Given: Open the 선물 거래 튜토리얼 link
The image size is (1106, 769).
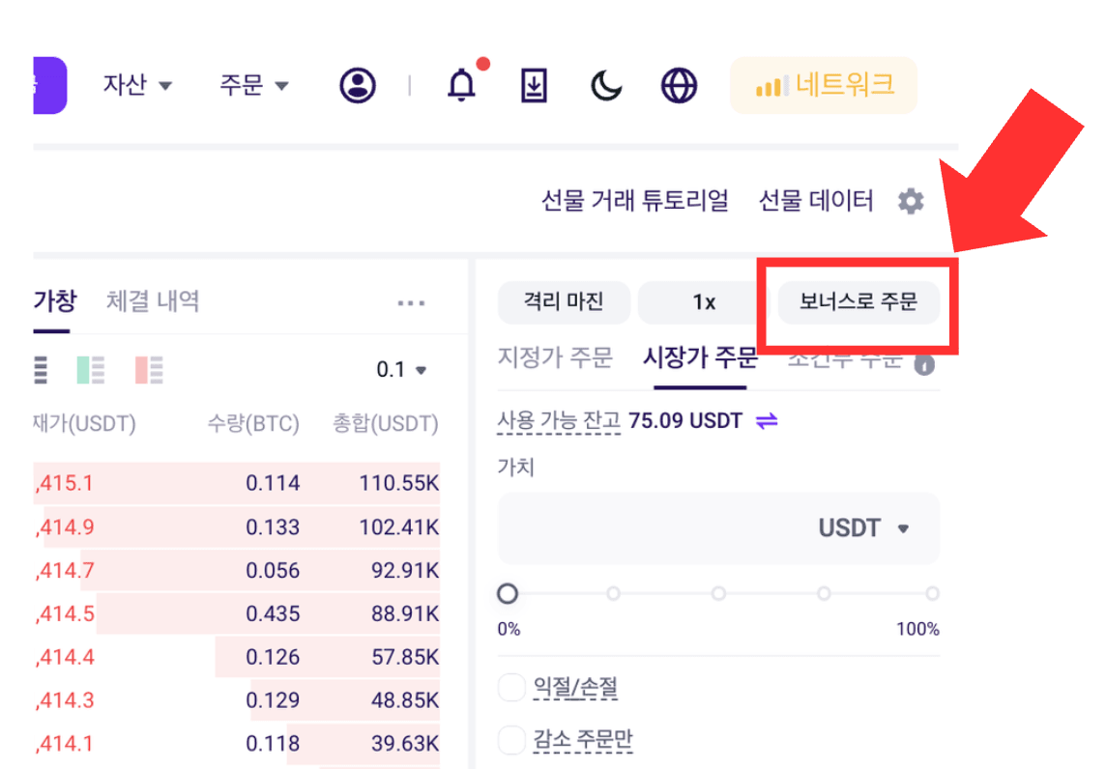Looking at the screenshot, I should (635, 201).
